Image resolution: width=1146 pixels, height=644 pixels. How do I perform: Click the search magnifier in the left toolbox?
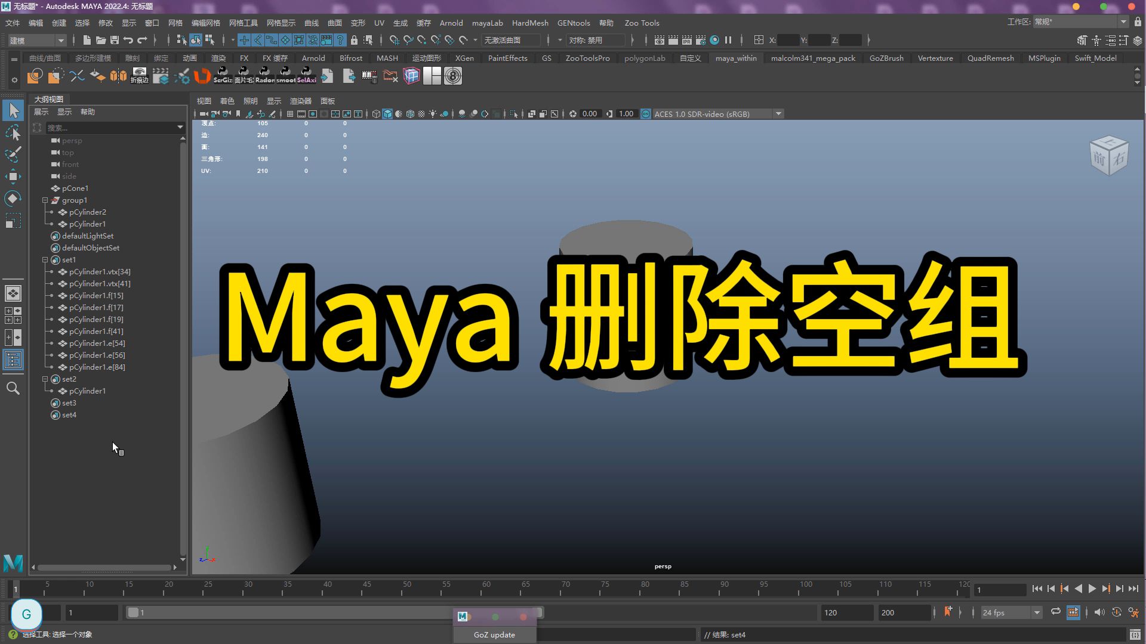click(x=13, y=388)
